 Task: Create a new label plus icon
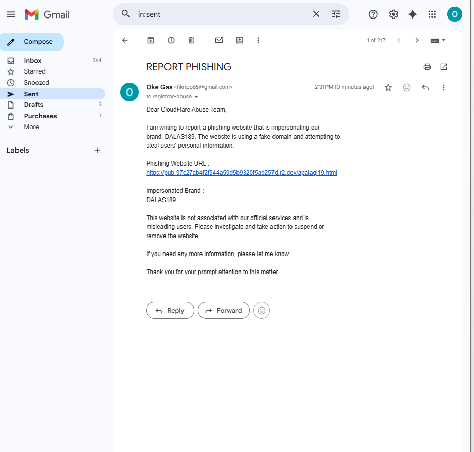point(97,150)
